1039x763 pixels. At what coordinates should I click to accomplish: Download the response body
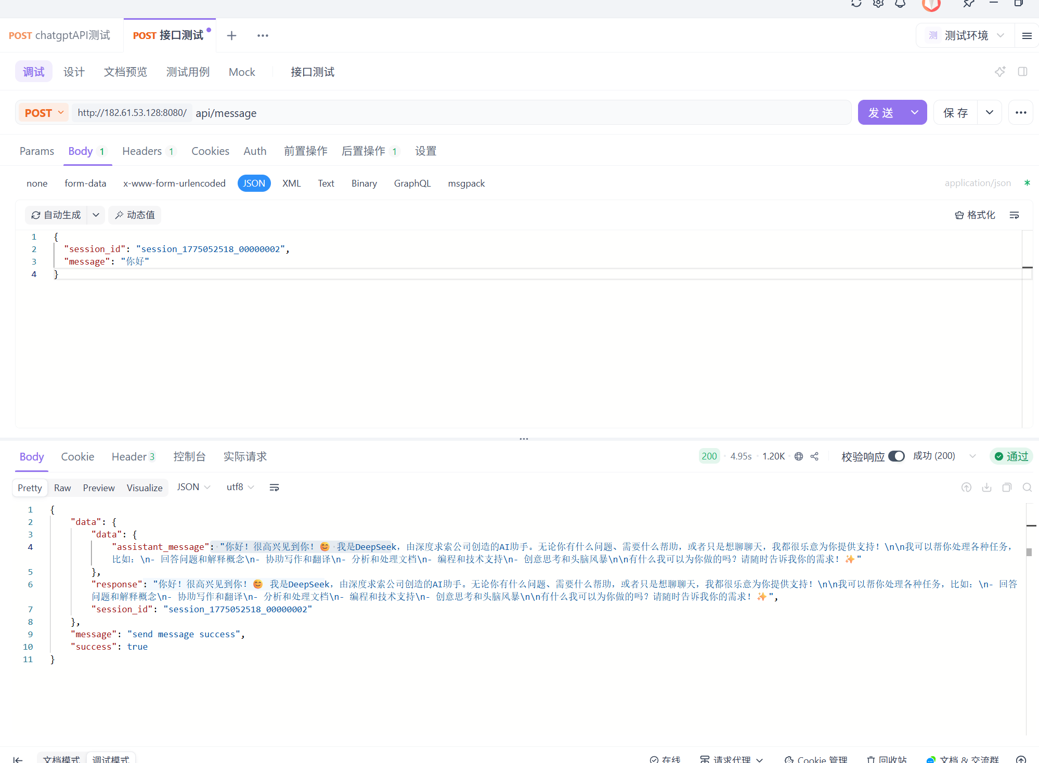tap(986, 488)
